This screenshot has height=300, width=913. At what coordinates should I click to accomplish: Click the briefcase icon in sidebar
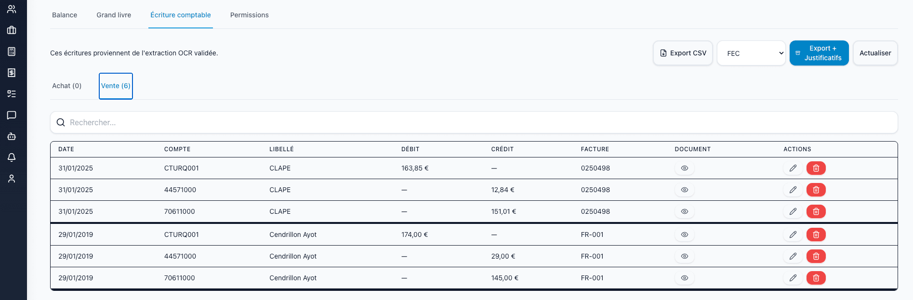click(12, 30)
